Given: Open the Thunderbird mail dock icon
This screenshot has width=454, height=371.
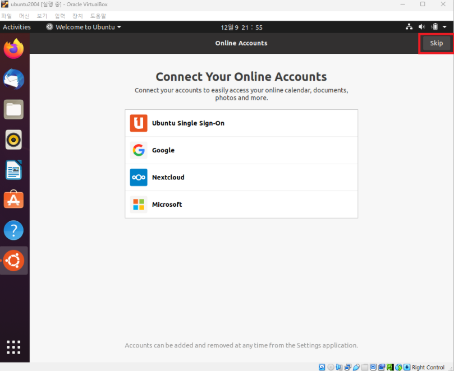Looking at the screenshot, I should pyautogui.click(x=13, y=79).
